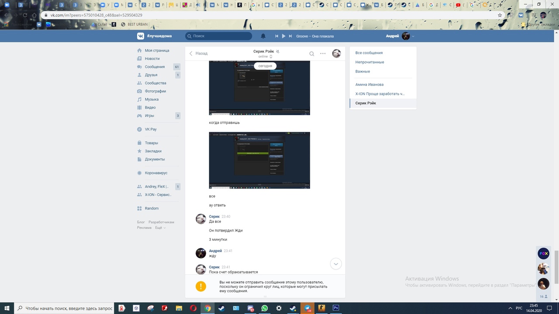This screenshot has height=314, width=559.
Task: Go to previous audio track
Action: click(x=276, y=36)
